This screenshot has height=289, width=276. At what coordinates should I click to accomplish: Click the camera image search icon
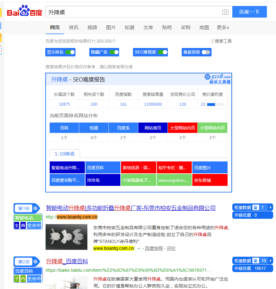[225, 12]
